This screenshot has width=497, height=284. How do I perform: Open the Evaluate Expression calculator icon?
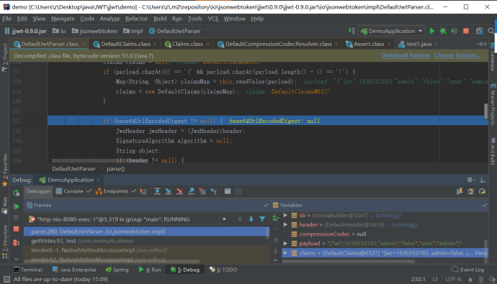228,191
